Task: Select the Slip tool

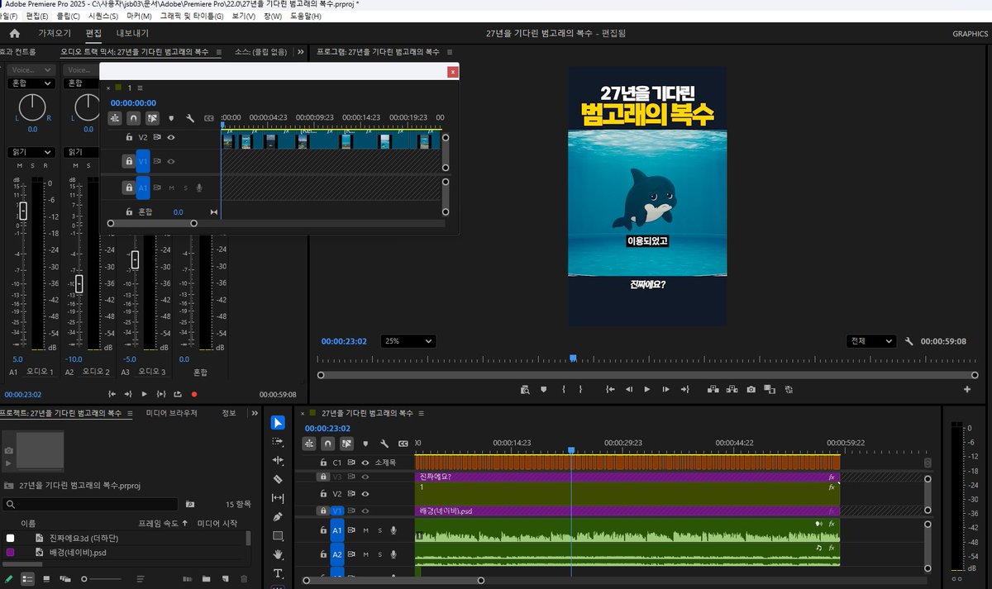Action: (x=278, y=498)
